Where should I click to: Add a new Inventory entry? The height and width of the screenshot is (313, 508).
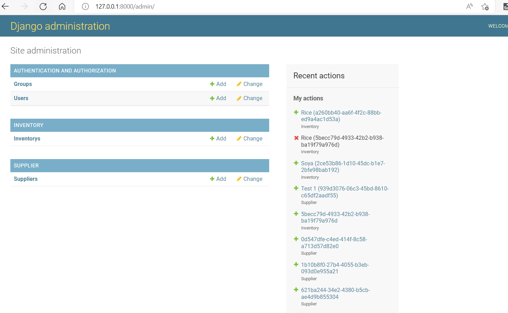pos(218,139)
